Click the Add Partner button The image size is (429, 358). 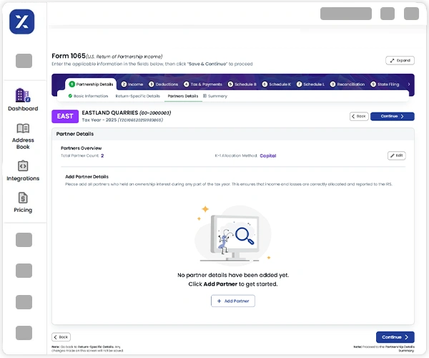(x=233, y=301)
